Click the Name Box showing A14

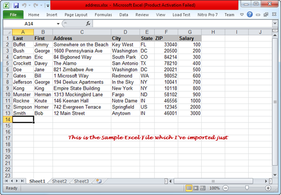(29, 23)
